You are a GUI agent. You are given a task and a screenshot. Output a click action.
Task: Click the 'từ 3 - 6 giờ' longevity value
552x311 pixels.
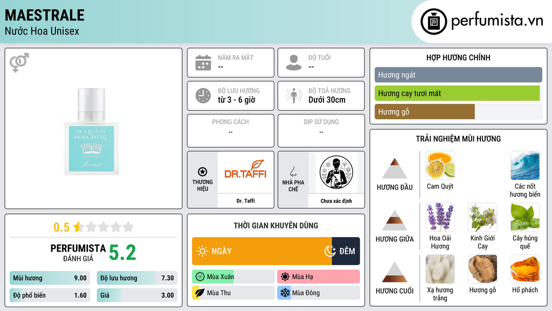tap(237, 100)
